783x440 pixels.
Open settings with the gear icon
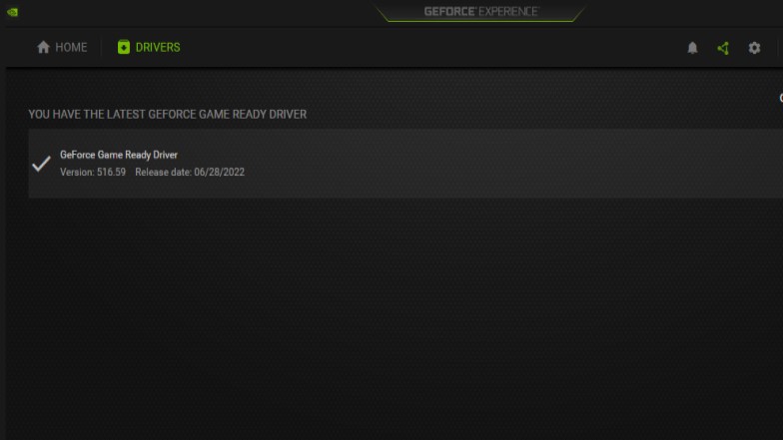(x=754, y=48)
